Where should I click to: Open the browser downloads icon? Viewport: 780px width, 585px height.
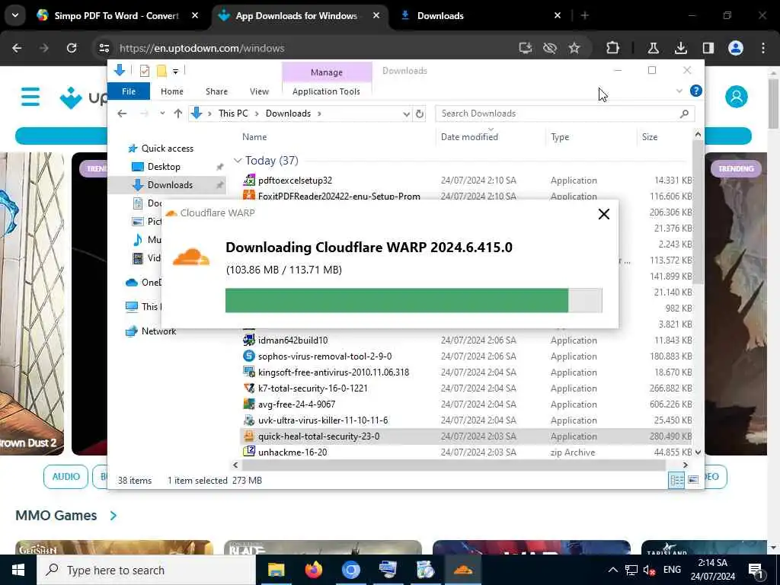[680, 48]
